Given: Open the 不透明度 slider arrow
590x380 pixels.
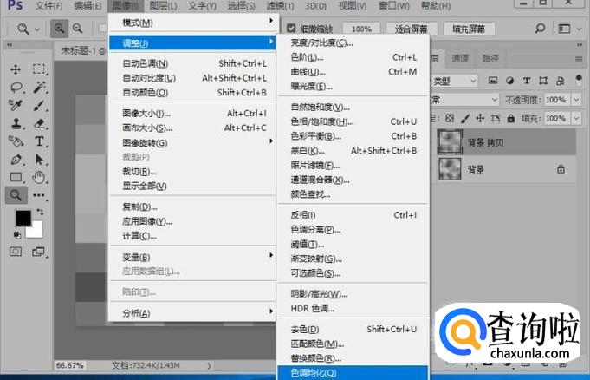Looking at the screenshot, I should click(x=576, y=100).
